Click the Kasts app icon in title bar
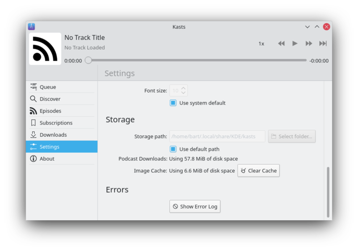Image resolution: width=358 pixels, height=251 pixels. 31,27
